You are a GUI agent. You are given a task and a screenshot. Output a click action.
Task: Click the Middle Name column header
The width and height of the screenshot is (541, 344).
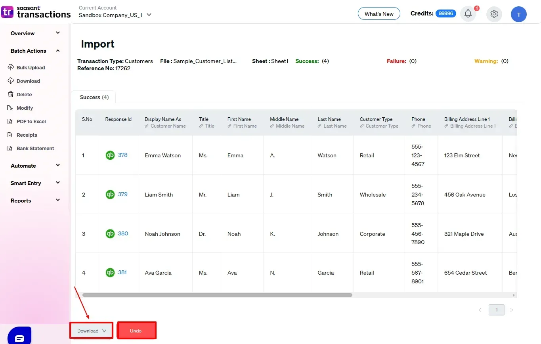point(284,119)
